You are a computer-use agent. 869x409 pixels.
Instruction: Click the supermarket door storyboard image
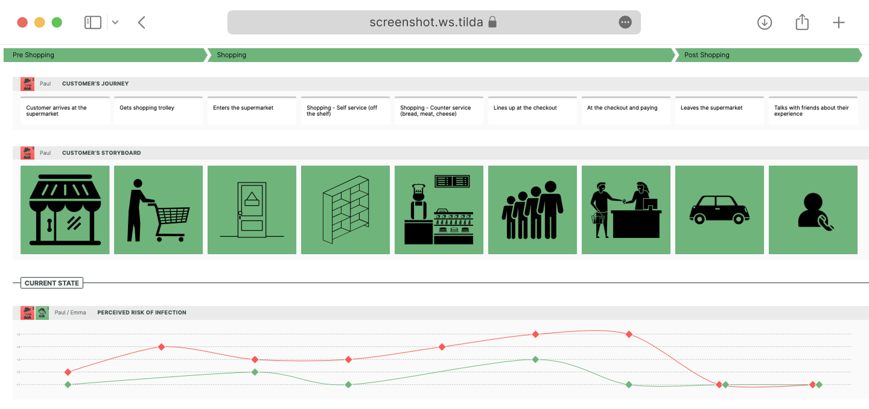point(252,210)
